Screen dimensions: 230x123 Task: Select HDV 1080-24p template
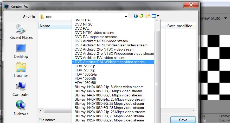[x=113, y=74]
